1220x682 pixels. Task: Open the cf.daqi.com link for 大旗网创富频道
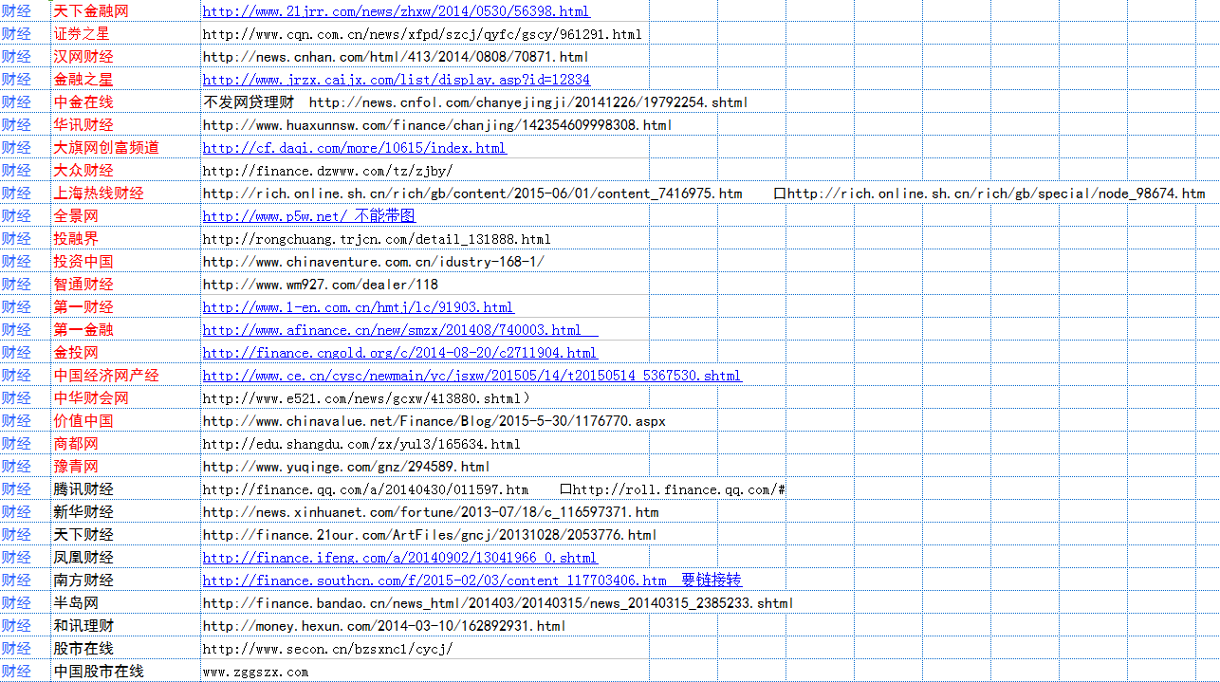[x=354, y=148]
